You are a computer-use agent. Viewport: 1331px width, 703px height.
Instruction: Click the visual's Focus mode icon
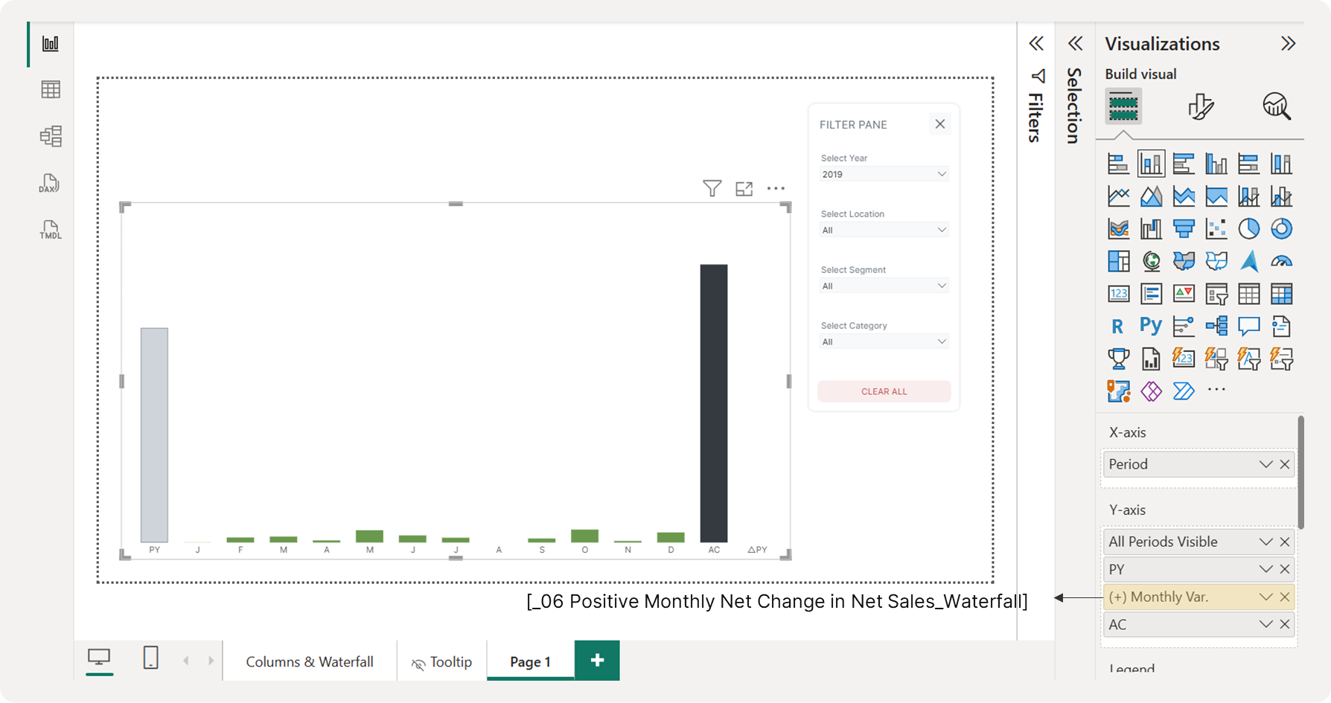click(744, 189)
